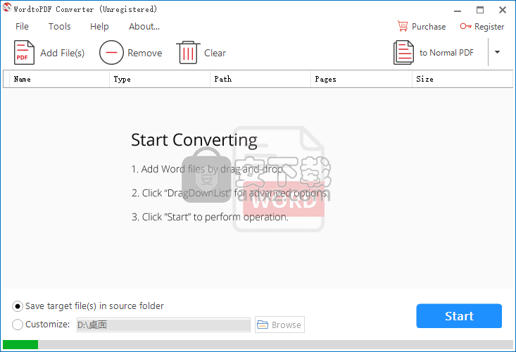This screenshot has height=352, width=516.
Task: Open the Tools menu
Action: (x=60, y=26)
